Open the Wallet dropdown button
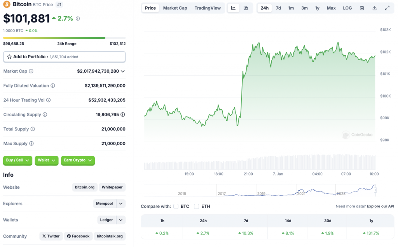The height and width of the screenshot is (247, 398). tap(47, 160)
